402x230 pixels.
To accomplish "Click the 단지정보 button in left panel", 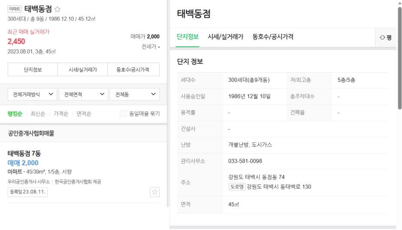I will point(33,70).
